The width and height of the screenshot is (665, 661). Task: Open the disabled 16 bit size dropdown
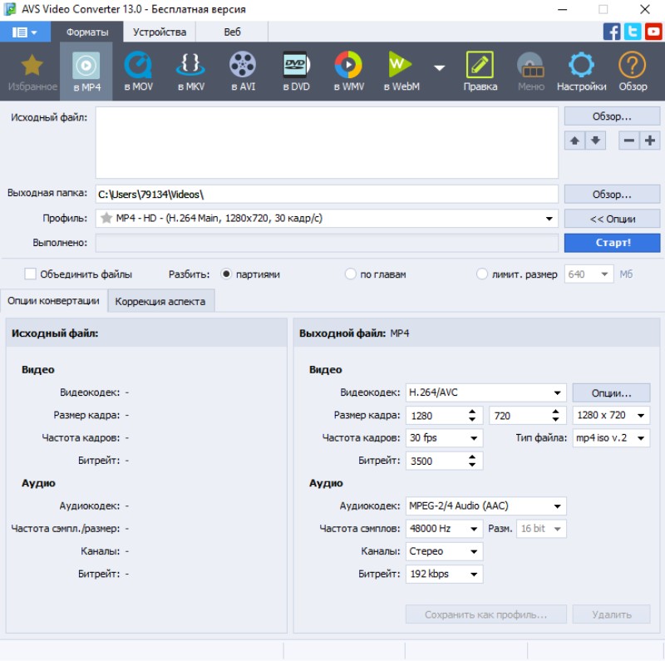(541, 529)
